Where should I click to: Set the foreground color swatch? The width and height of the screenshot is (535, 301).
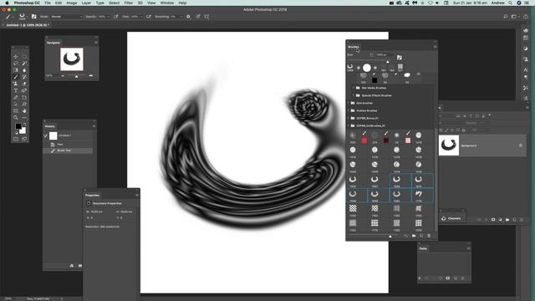pyautogui.click(x=18, y=126)
